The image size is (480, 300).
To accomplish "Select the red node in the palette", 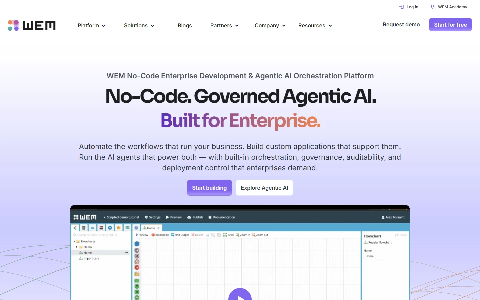I will (x=137, y=267).
